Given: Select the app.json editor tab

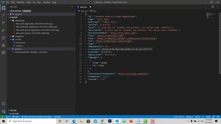Looking at the screenshot, I should [x=84, y=7].
